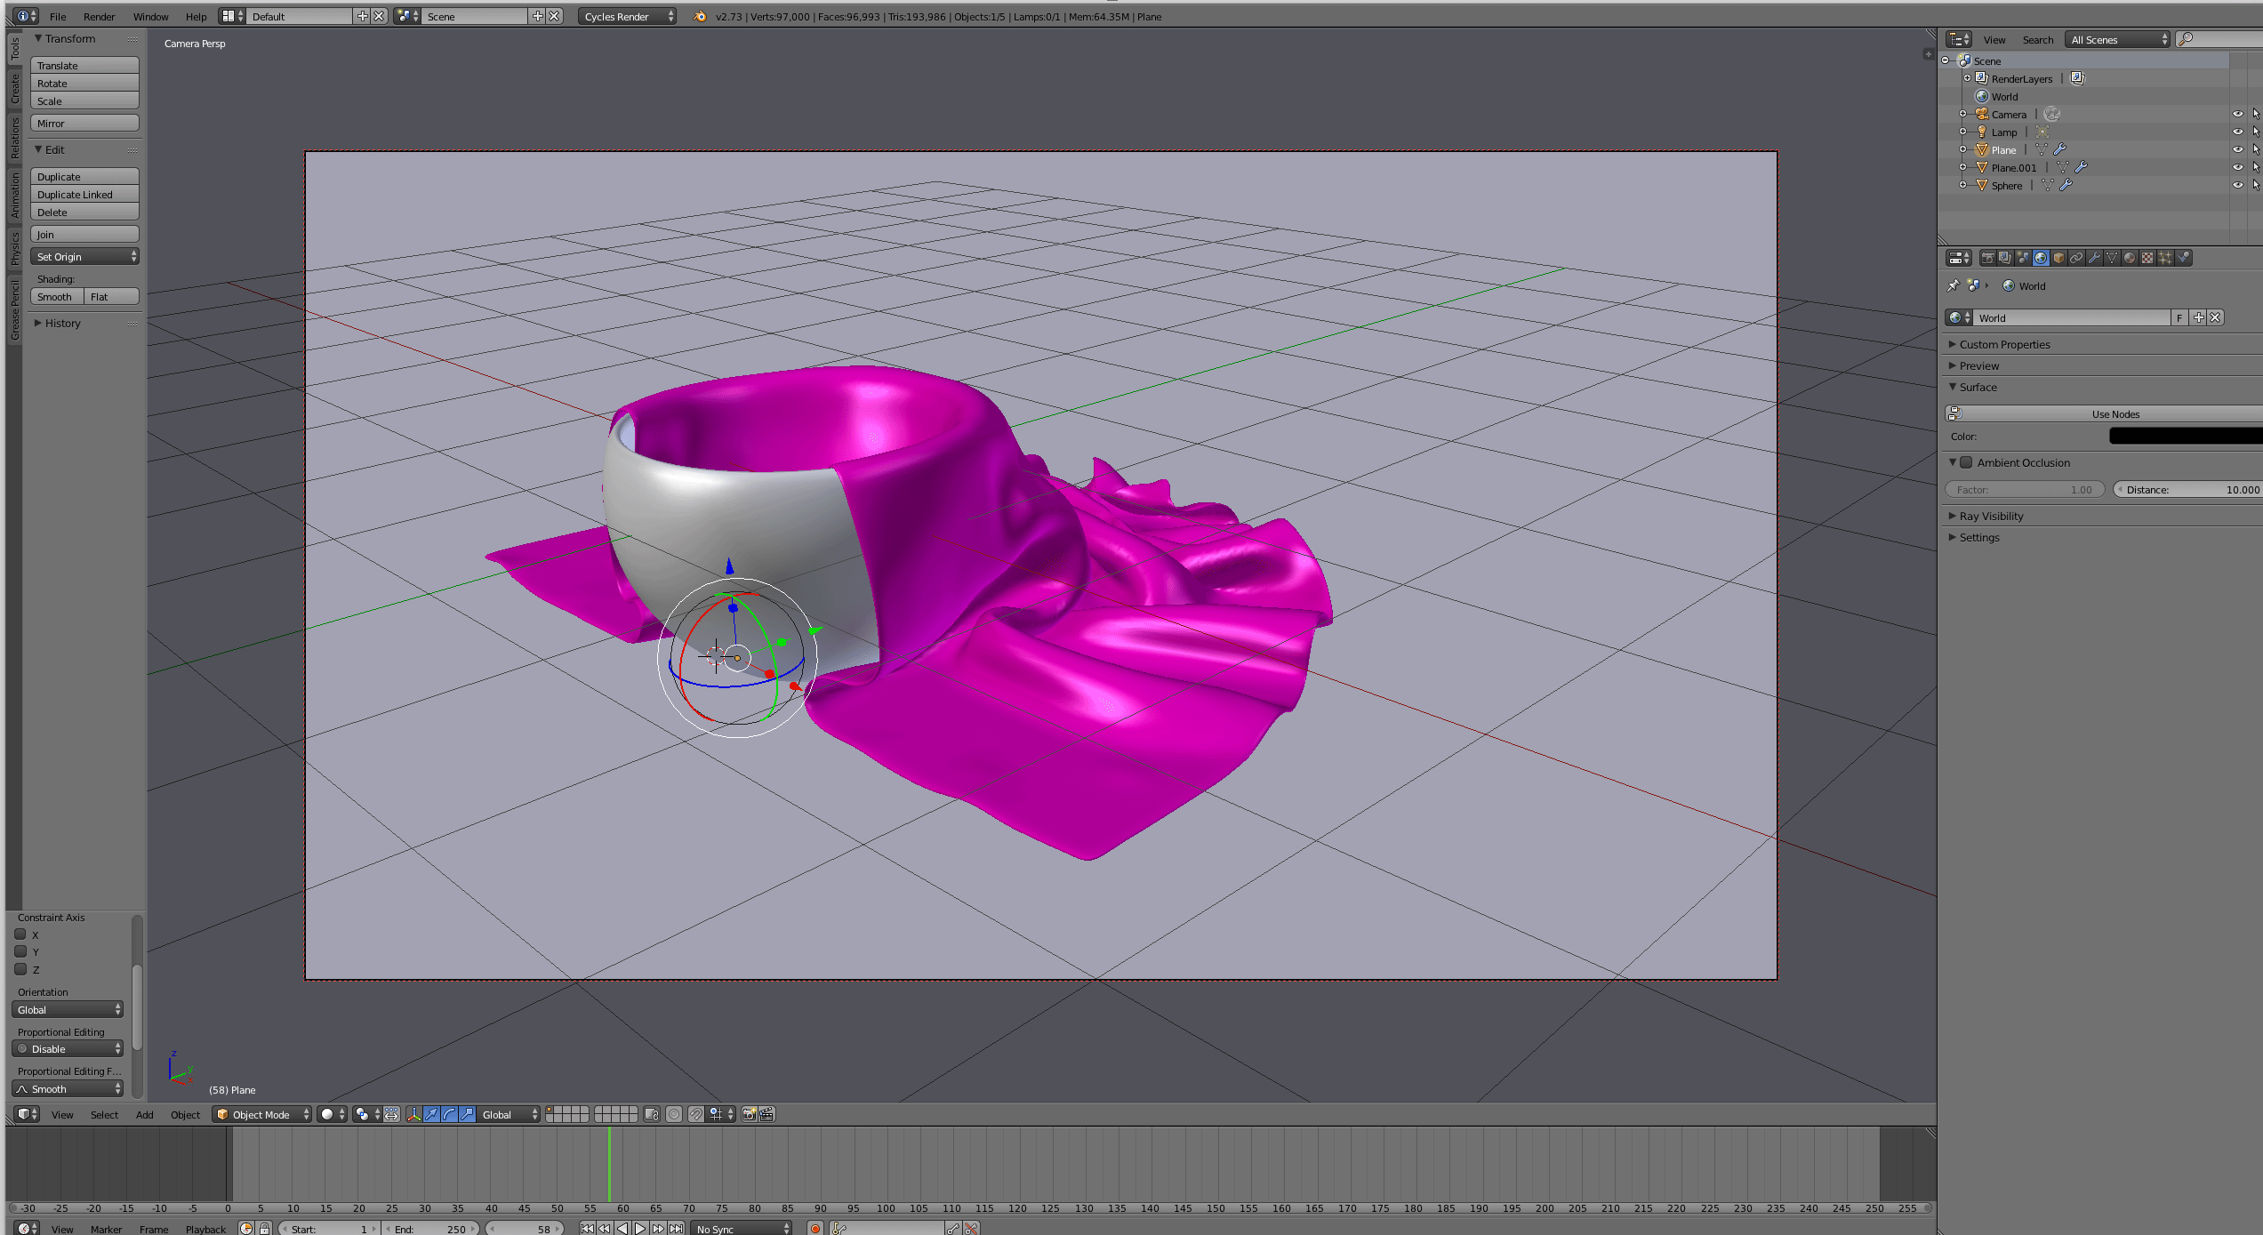The image size is (2263, 1235).
Task: Click the Duplicate Linked button
Action: [84, 195]
